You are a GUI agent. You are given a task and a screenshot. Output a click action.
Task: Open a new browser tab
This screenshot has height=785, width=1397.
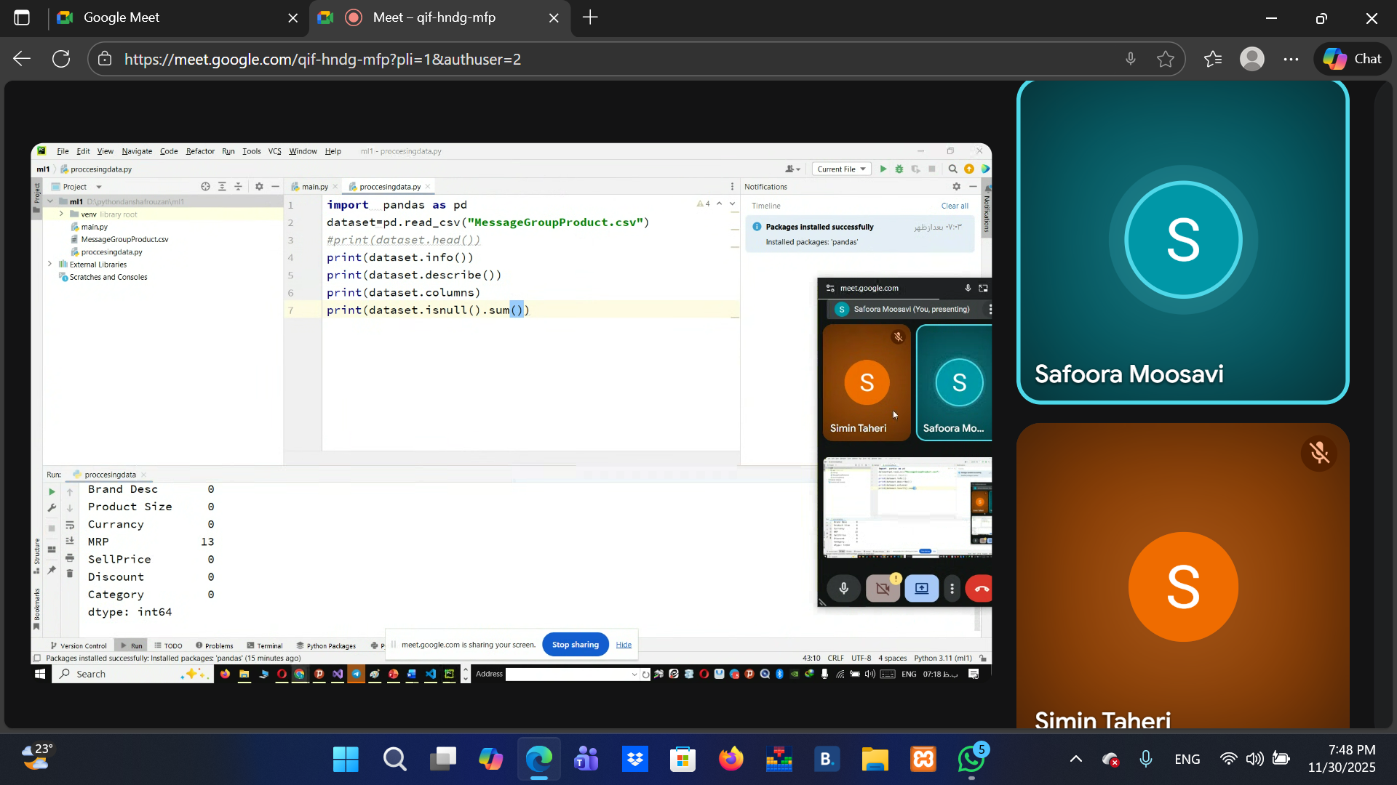pos(591,17)
